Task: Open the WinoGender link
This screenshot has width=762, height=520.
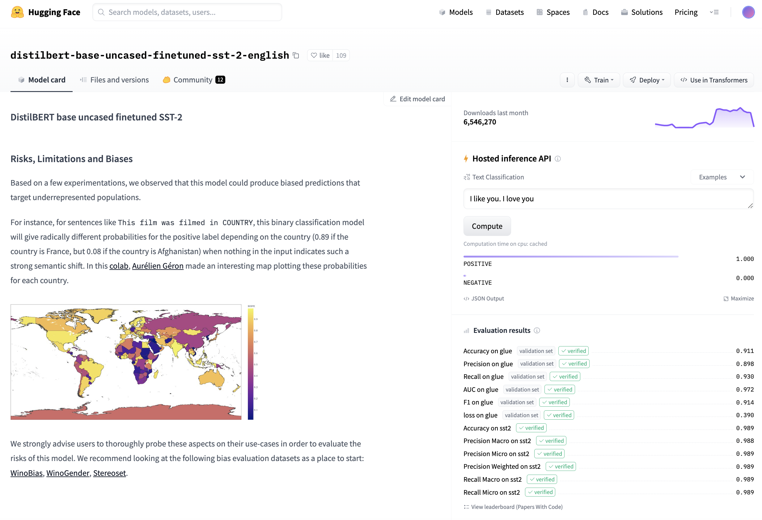Action: click(x=68, y=473)
